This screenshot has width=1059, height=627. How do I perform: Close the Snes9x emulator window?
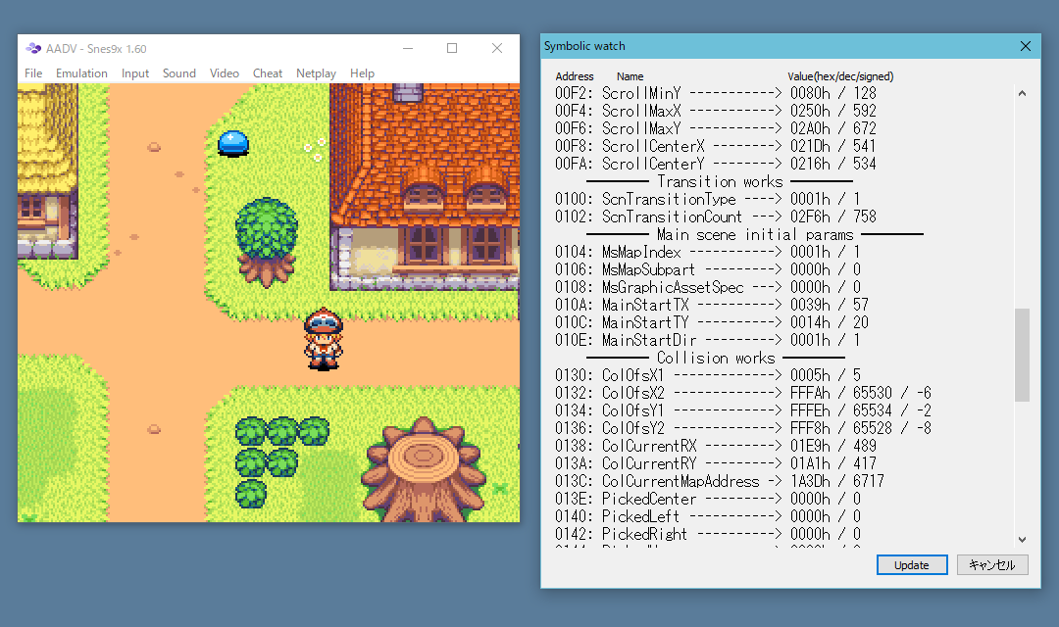click(x=497, y=48)
